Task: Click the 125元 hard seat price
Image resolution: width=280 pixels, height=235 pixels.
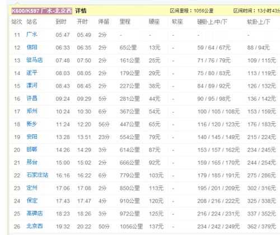Action: pyautogui.click(x=156, y=214)
